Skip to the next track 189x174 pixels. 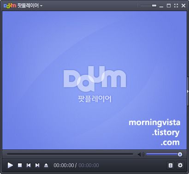pos(37,165)
